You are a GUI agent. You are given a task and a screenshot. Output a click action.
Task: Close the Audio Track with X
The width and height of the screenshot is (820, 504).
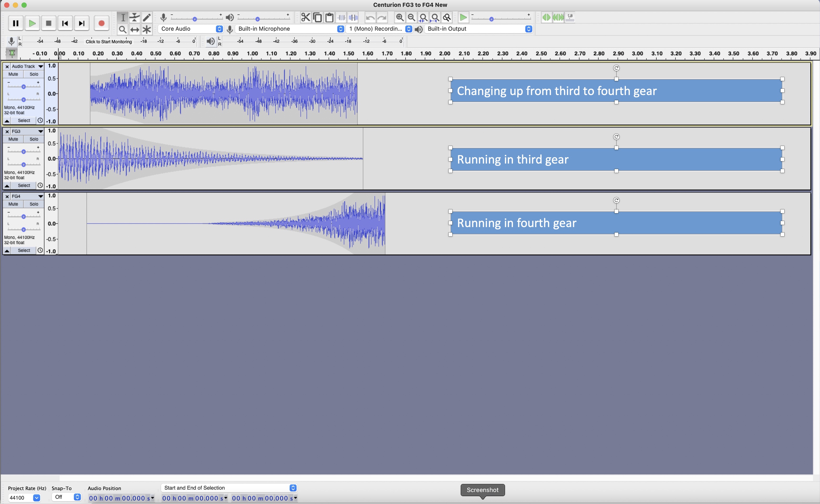point(7,67)
